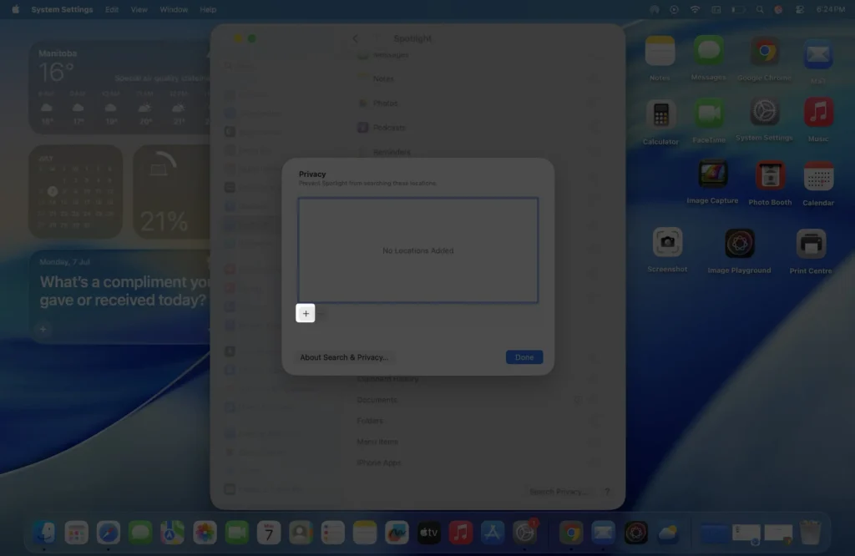The width and height of the screenshot is (855, 556).
Task: Click inside the No Locations Added list
Action: pyautogui.click(x=417, y=250)
